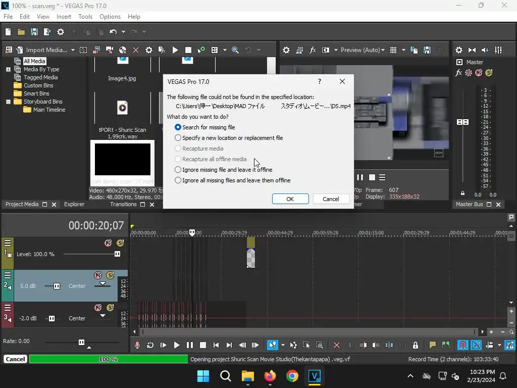Go to start of the project
Screen dimensions: 517x388
[216, 345]
